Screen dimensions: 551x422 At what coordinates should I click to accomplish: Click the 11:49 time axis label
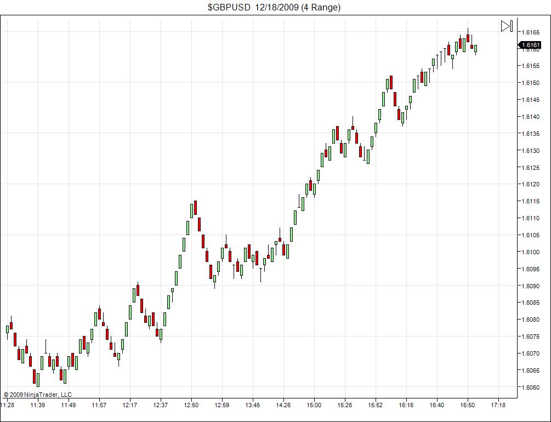coord(69,405)
